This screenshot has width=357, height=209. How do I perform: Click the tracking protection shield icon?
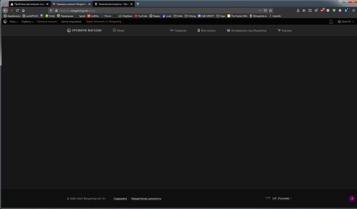point(51,10)
